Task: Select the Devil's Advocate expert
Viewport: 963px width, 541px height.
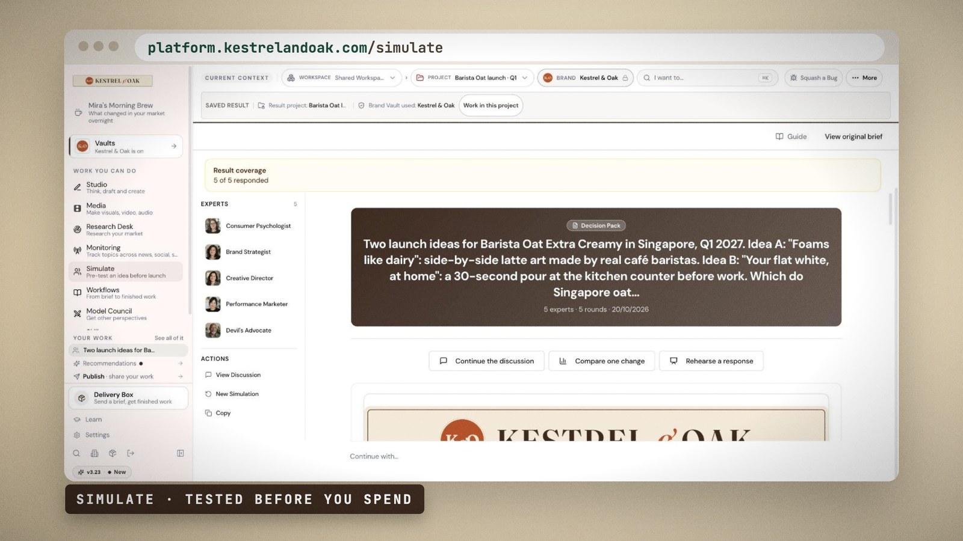Action: tap(239, 330)
